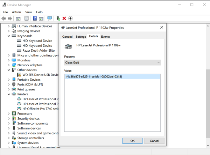Expand the Monitors node
210x155 pixels.
9,60
